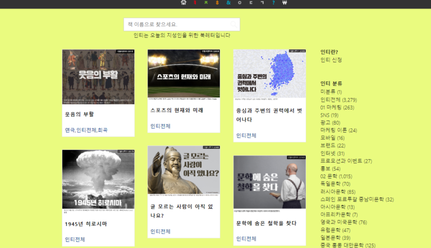Select the 아프리카문학 (7) category

click(x=338, y=214)
